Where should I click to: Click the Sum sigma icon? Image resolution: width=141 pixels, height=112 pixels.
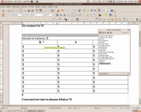(137, 19)
